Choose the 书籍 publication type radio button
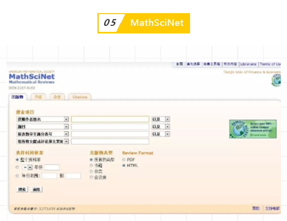This screenshot has height=221, width=287. point(92,166)
